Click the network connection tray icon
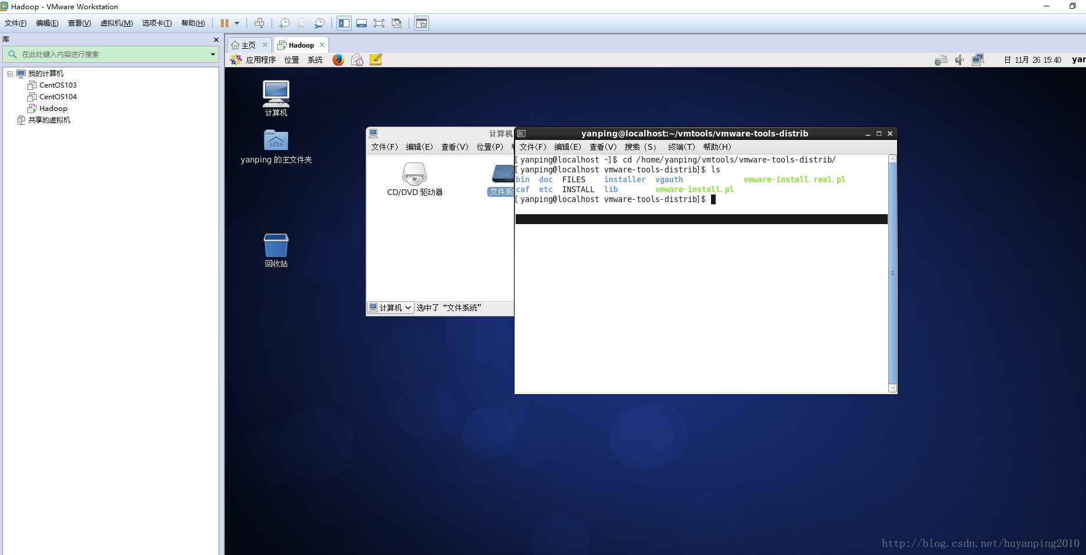 pyautogui.click(x=978, y=60)
